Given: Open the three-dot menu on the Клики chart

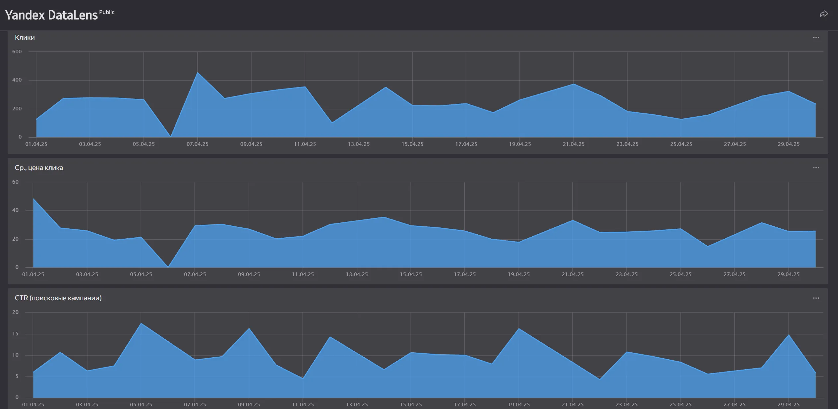Looking at the screenshot, I should tap(816, 37).
